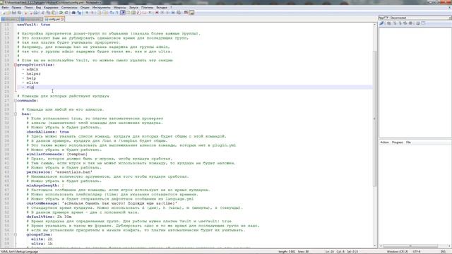Image resolution: width=452 pixels, height=254 pixels.
Task: Close the config.yml tab
Action: pyautogui.click(x=62, y=19)
